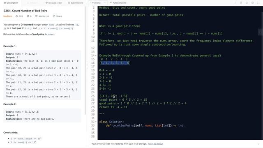The height and width of the screenshot is (148, 263).
Task: Open the Python3 language dropdown
Action: (x=98, y=3)
